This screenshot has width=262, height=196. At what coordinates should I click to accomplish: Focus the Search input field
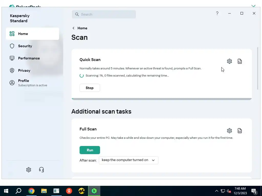(104, 14)
